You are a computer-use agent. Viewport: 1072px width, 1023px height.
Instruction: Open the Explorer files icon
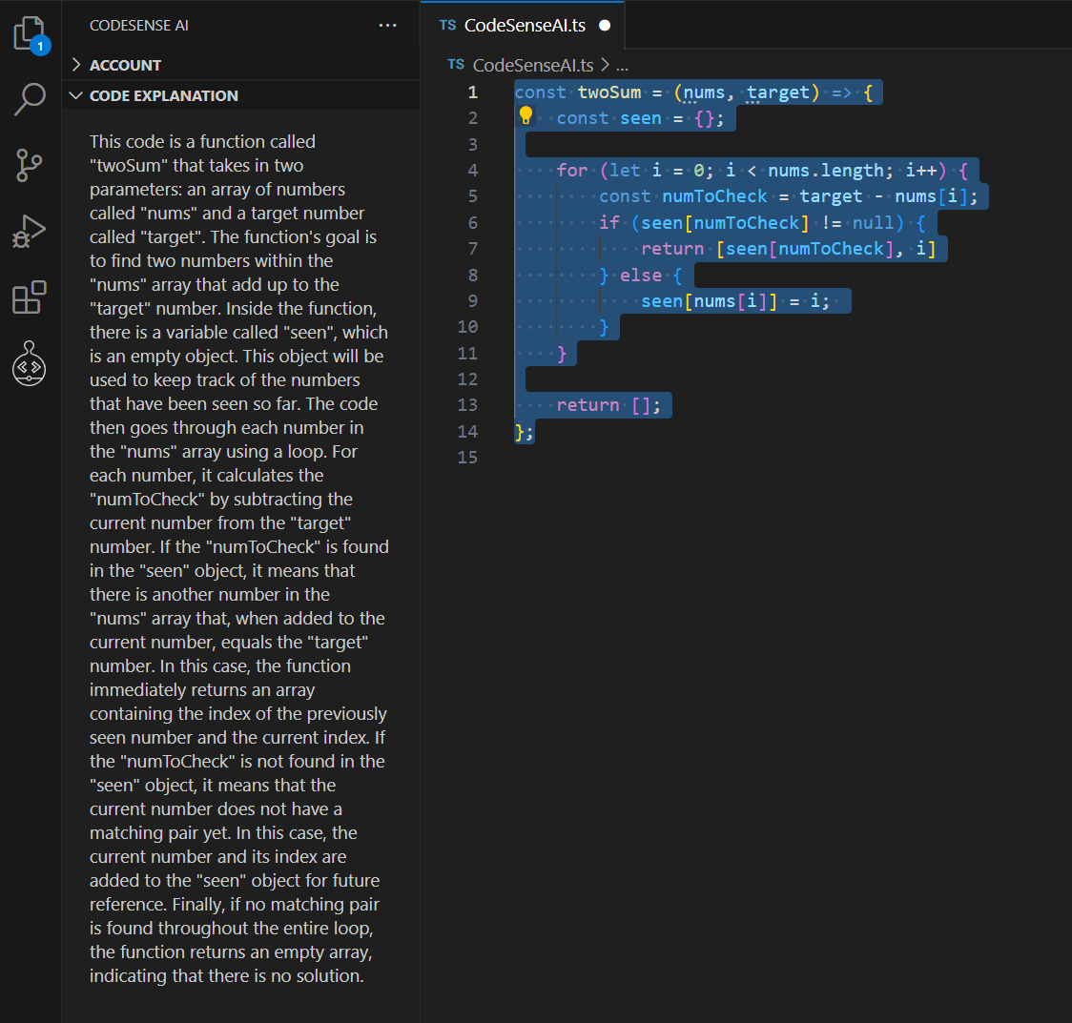click(30, 33)
